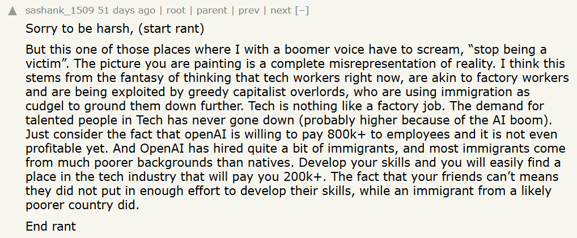Click the '200k+' salary figure
The height and width of the screenshot is (238, 577).
tap(304, 177)
